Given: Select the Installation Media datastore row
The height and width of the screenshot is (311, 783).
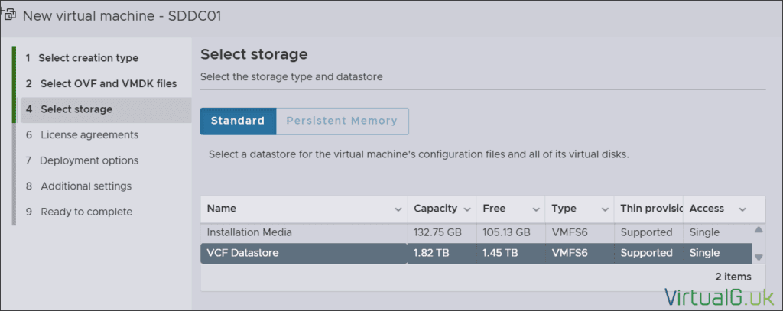Looking at the screenshot, I should click(x=306, y=232).
